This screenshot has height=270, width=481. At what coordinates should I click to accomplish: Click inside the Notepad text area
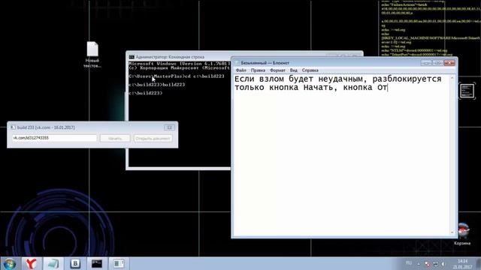(x=341, y=154)
